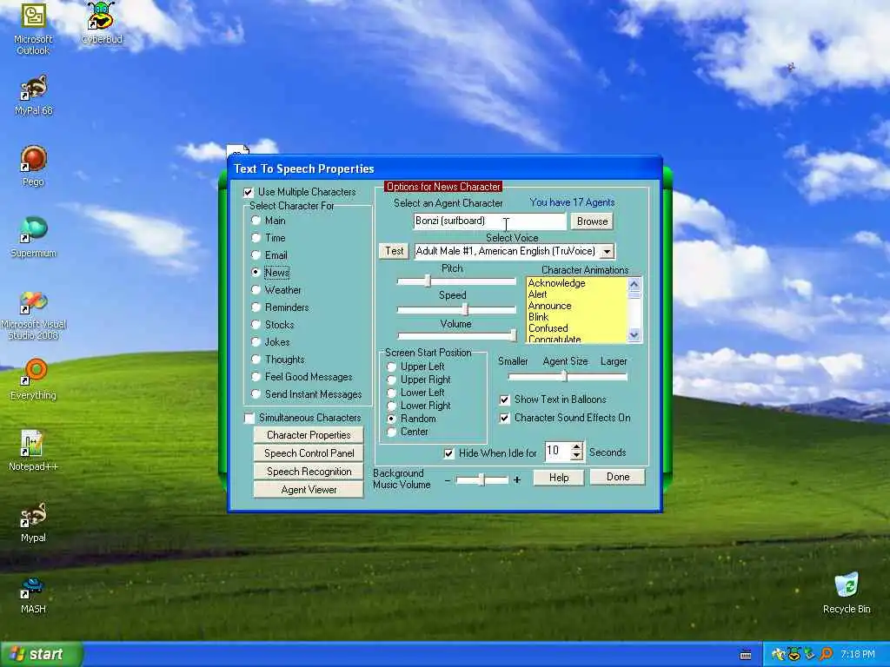
Task: Click the safely remove hardware tray icon
Action: (x=810, y=655)
